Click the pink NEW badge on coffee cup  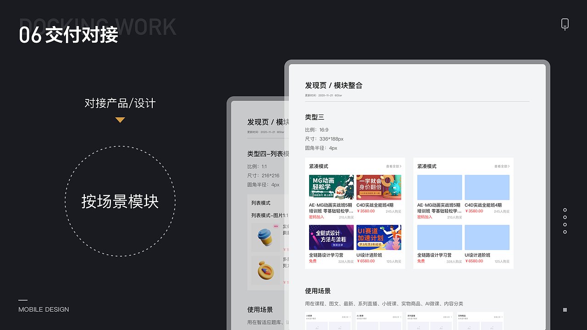pos(276,226)
